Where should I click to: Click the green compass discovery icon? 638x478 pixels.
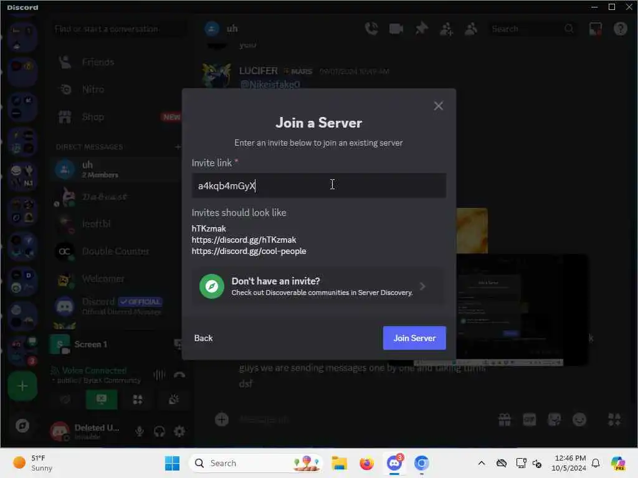click(212, 286)
